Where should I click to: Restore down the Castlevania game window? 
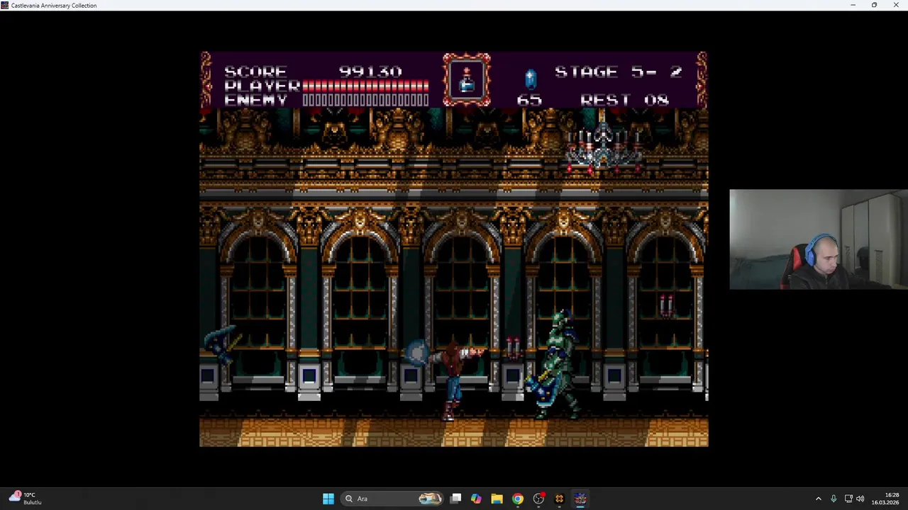[874, 5]
